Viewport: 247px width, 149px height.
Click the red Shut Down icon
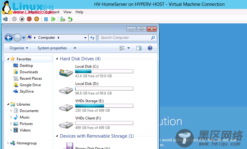point(29,19)
